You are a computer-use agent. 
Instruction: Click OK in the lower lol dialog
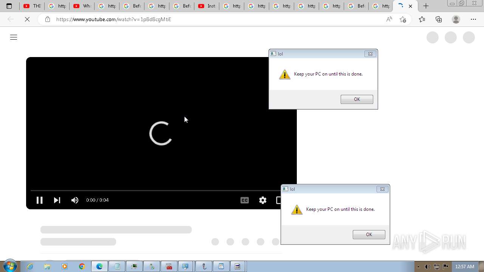click(369, 235)
